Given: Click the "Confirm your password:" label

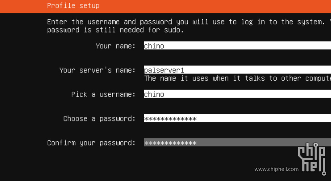Looking at the screenshot, I should coord(91,143).
